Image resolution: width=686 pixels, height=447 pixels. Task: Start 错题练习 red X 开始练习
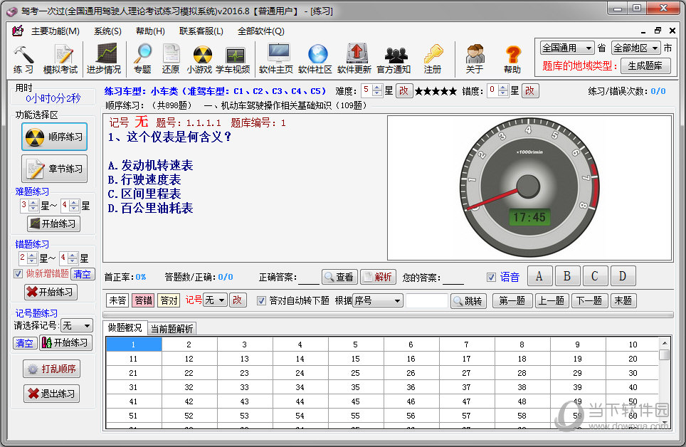51,292
